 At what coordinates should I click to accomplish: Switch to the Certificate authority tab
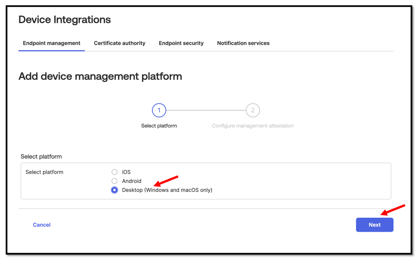(120, 43)
